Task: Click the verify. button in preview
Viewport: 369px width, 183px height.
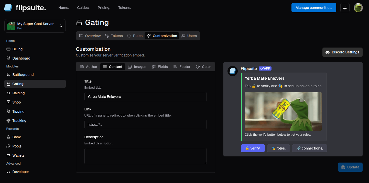Action: (253, 148)
